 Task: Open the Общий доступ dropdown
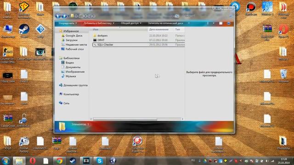pyautogui.click(x=131, y=23)
